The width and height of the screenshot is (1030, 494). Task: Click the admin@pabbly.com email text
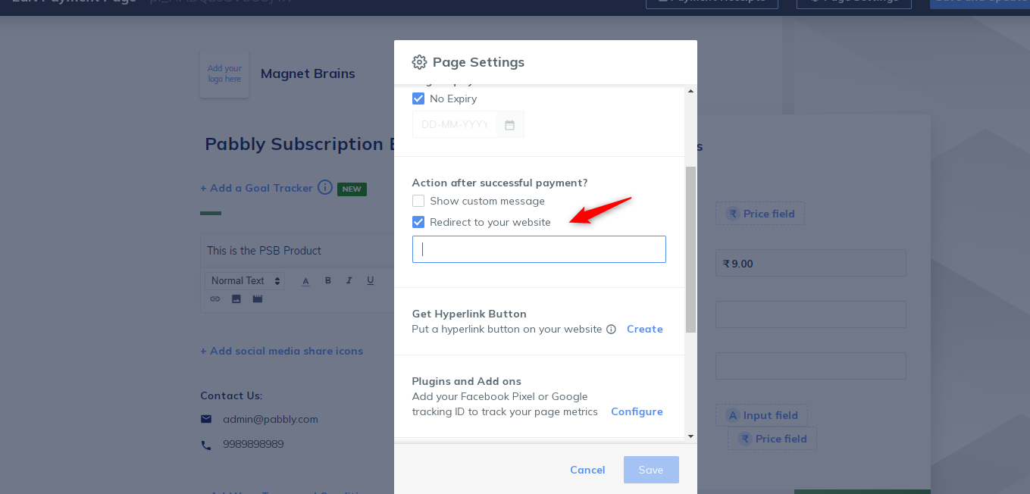(271, 419)
